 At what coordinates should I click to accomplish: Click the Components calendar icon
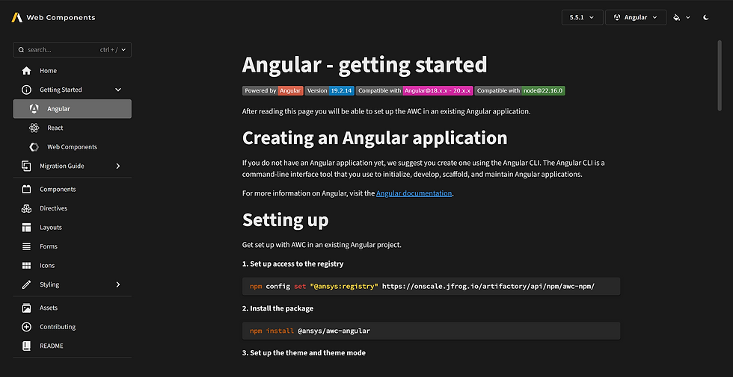coord(27,190)
